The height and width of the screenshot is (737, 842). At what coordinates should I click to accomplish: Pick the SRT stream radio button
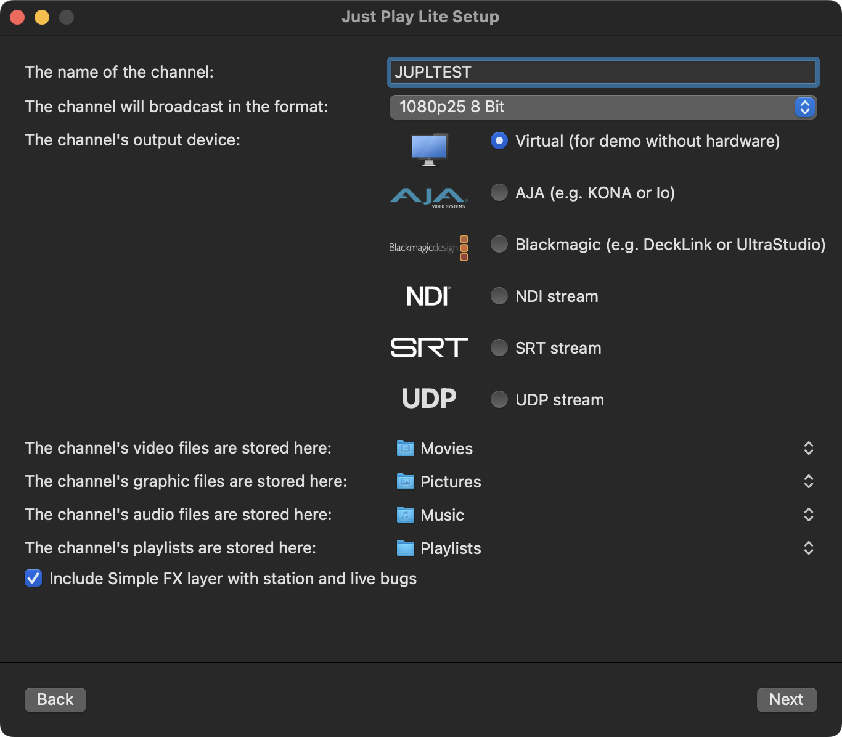click(x=499, y=348)
